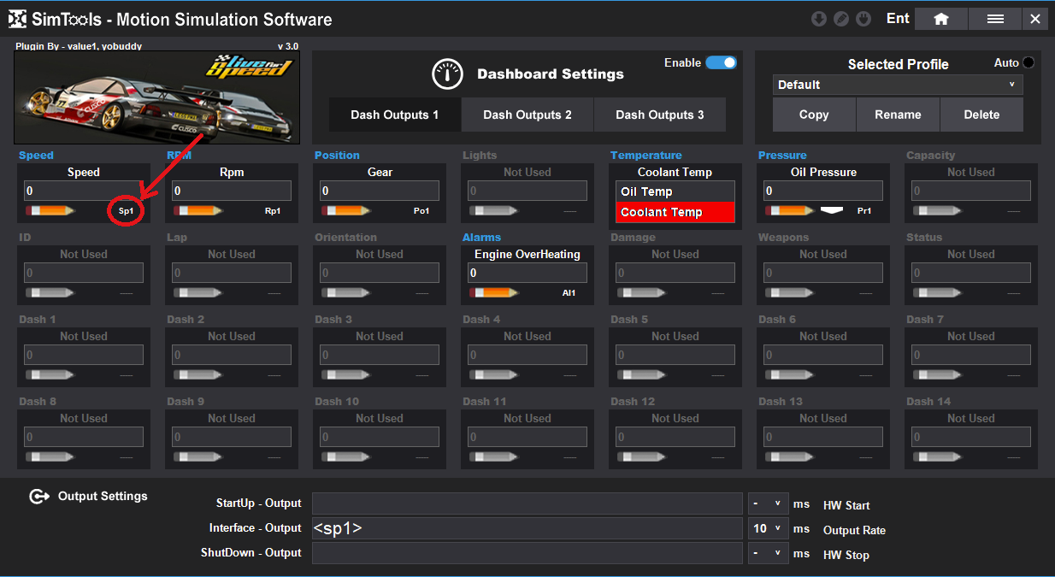Click the white arrow beside Pr1
The width and height of the screenshot is (1055, 577).
[833, 209]
